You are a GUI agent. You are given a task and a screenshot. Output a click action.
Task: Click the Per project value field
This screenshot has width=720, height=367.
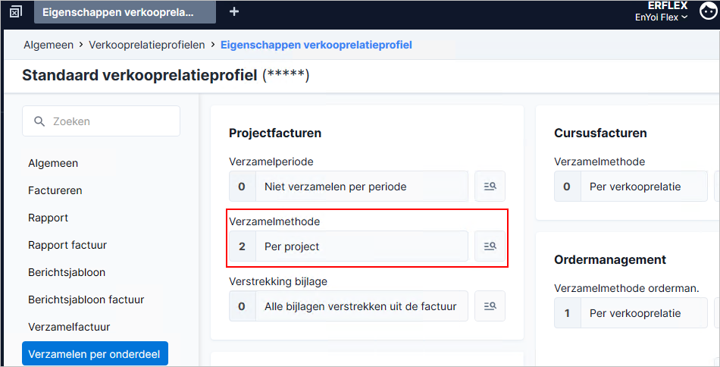[349, 246]
